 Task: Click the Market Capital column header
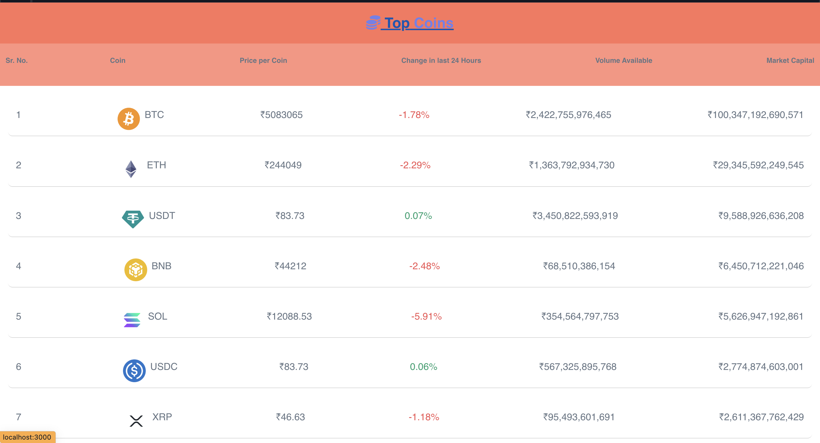point(790,60)
